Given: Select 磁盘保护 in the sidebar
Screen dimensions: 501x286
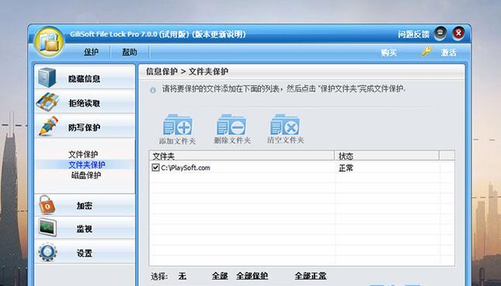Looking at the screenshot, I should click(86, 176).
